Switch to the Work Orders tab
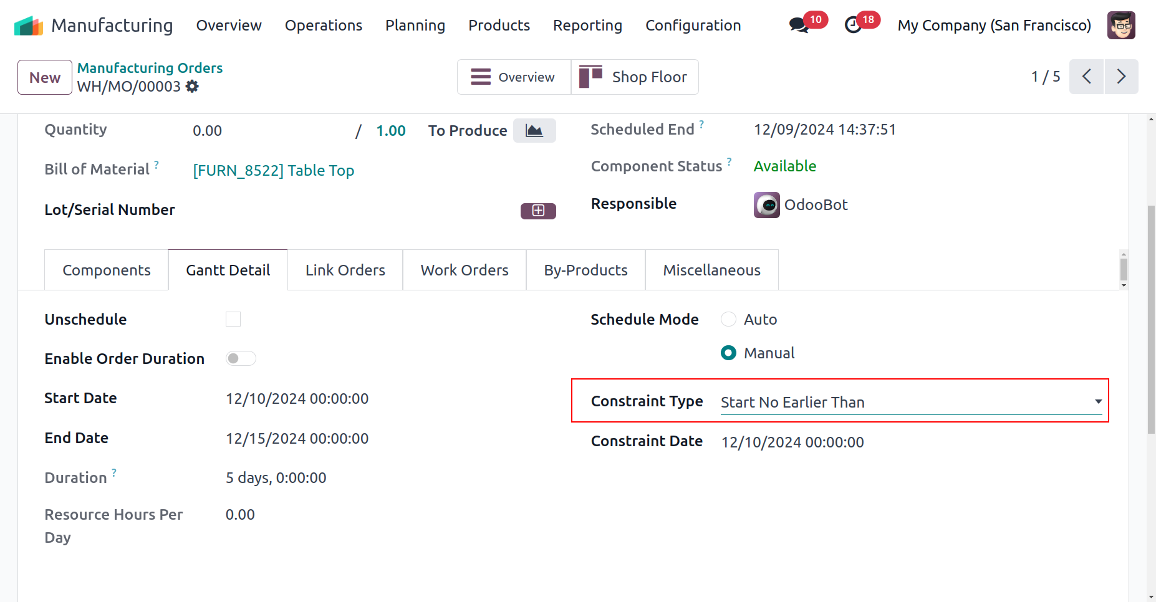Screen dimensions: 1156x602 [x=465, y=270]
